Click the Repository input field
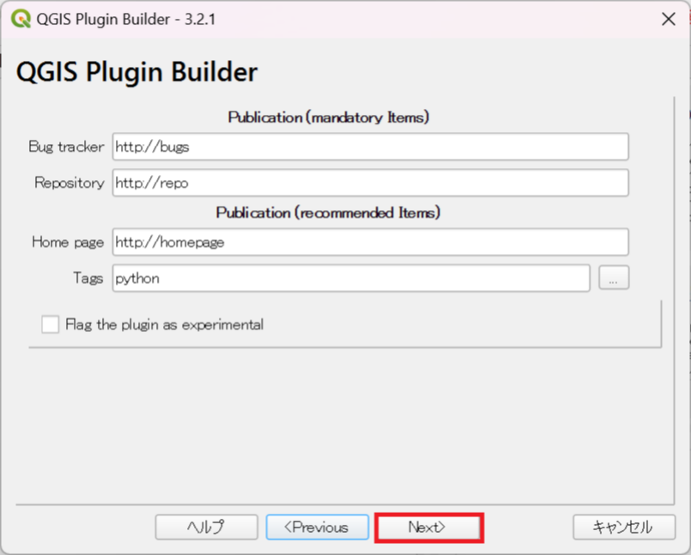The width and height of the screenshot is (691, 555). [370, 183]
